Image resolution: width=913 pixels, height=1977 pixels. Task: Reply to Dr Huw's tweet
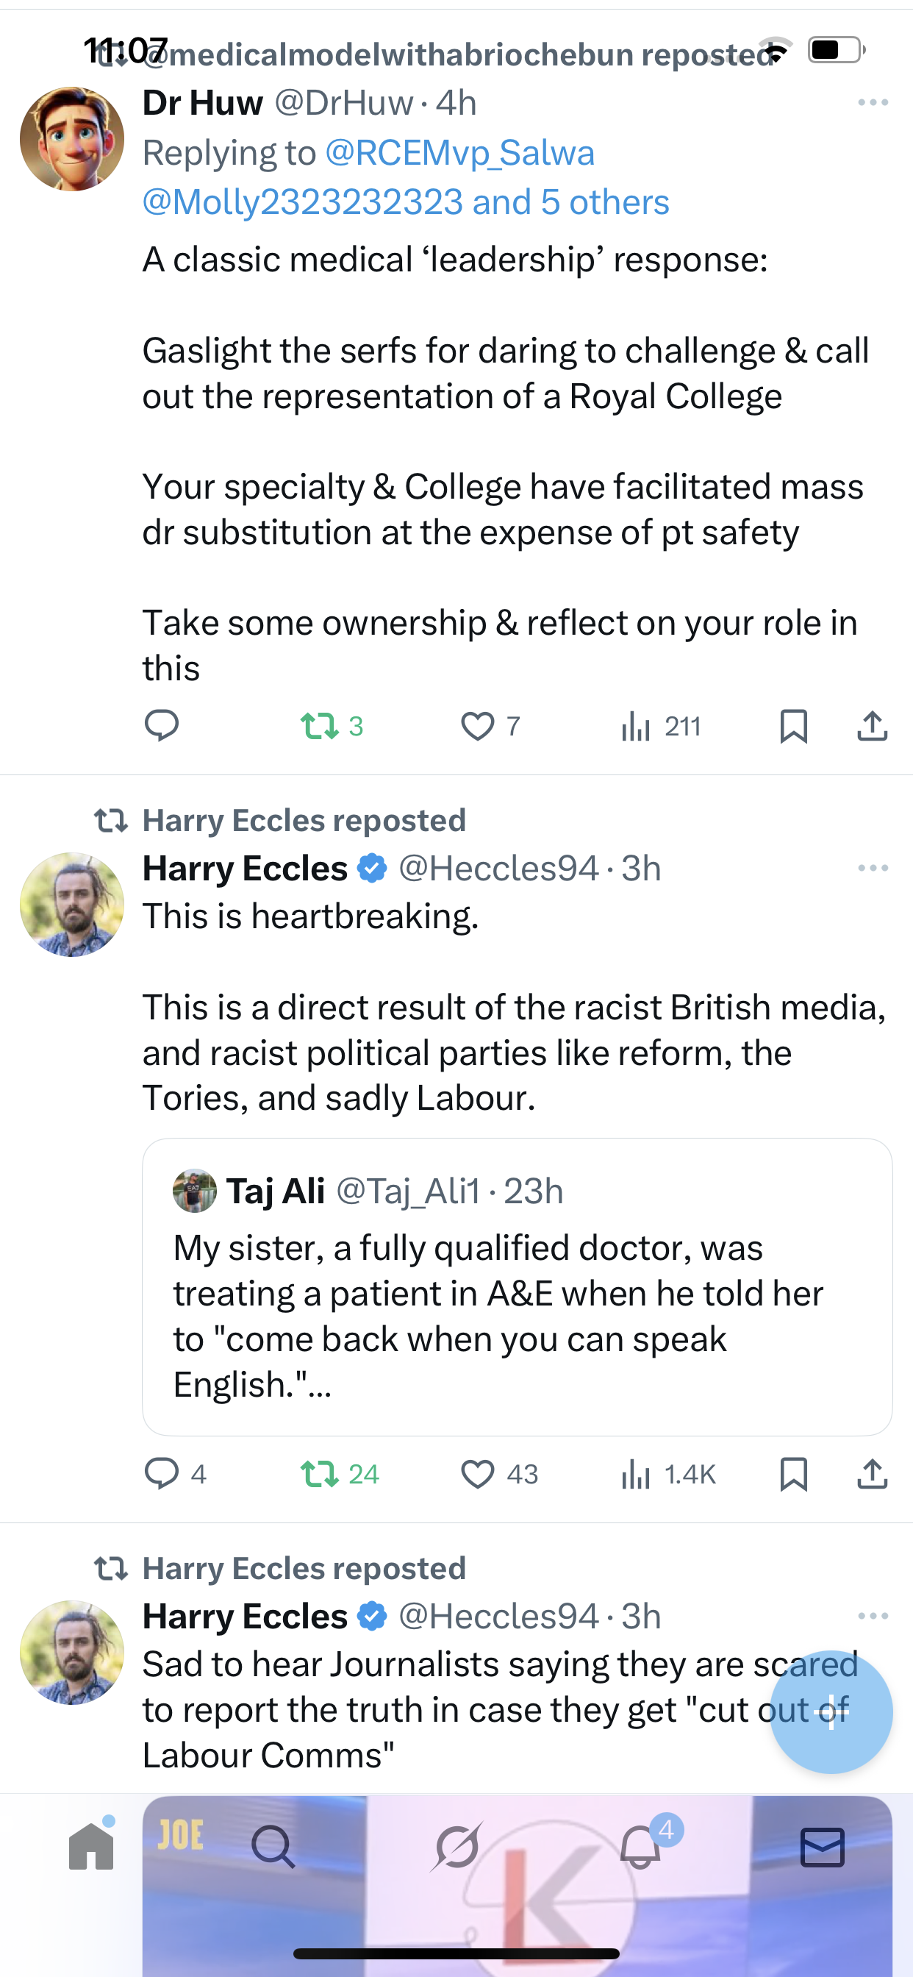pos(161,725)
